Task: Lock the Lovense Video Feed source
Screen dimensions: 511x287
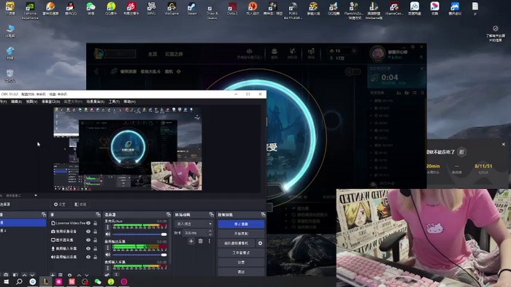Action: point(95,223)
